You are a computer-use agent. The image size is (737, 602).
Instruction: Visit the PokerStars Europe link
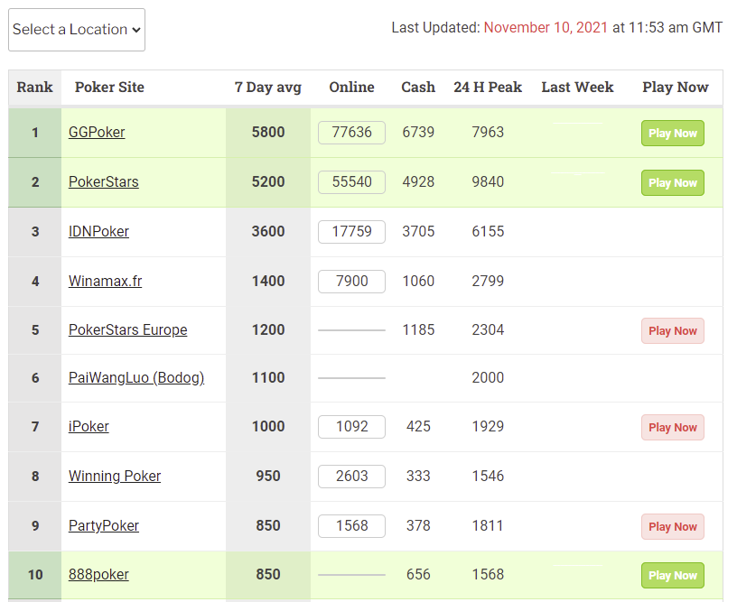(127, 330)
